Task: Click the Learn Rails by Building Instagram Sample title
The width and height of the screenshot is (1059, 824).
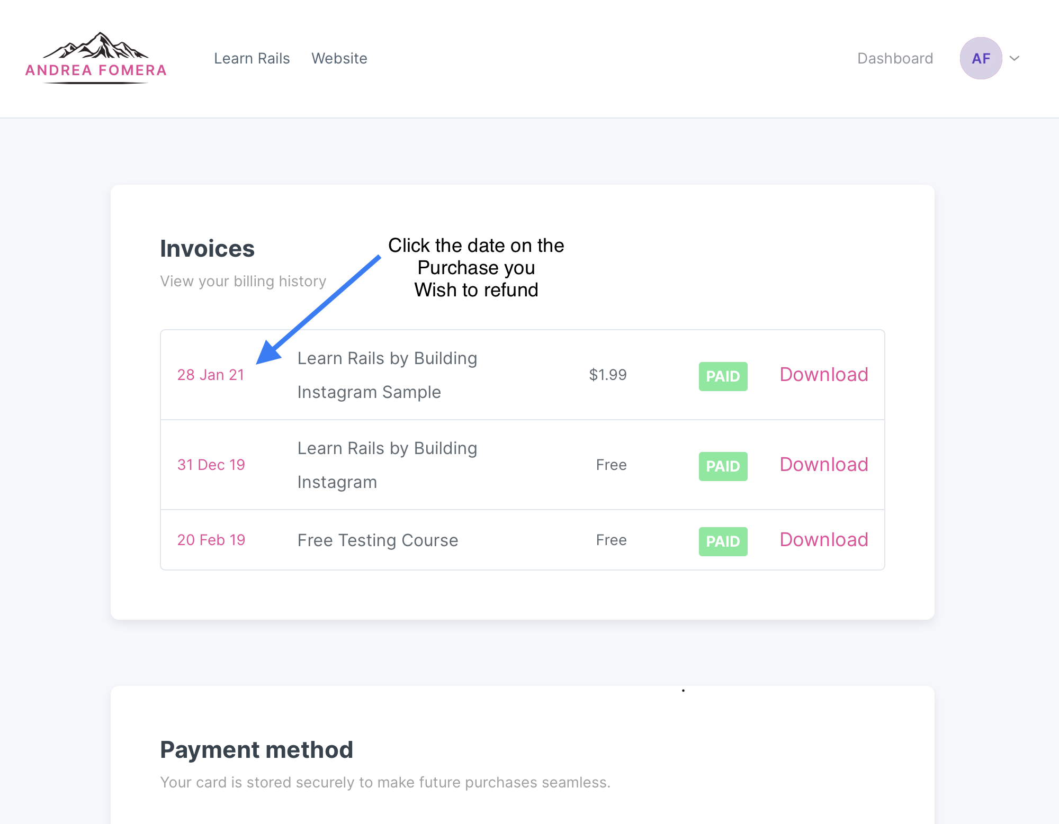Action: (x=387, y=375)
